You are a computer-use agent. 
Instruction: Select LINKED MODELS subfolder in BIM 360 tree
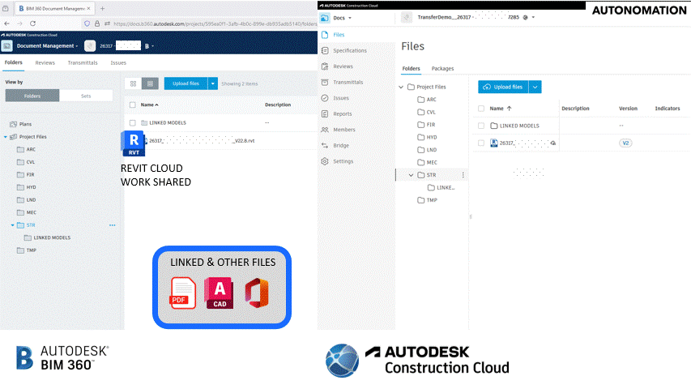tap(52, 237)
